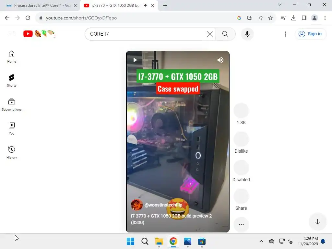Open History in the sidebar

tap(12, 152)
